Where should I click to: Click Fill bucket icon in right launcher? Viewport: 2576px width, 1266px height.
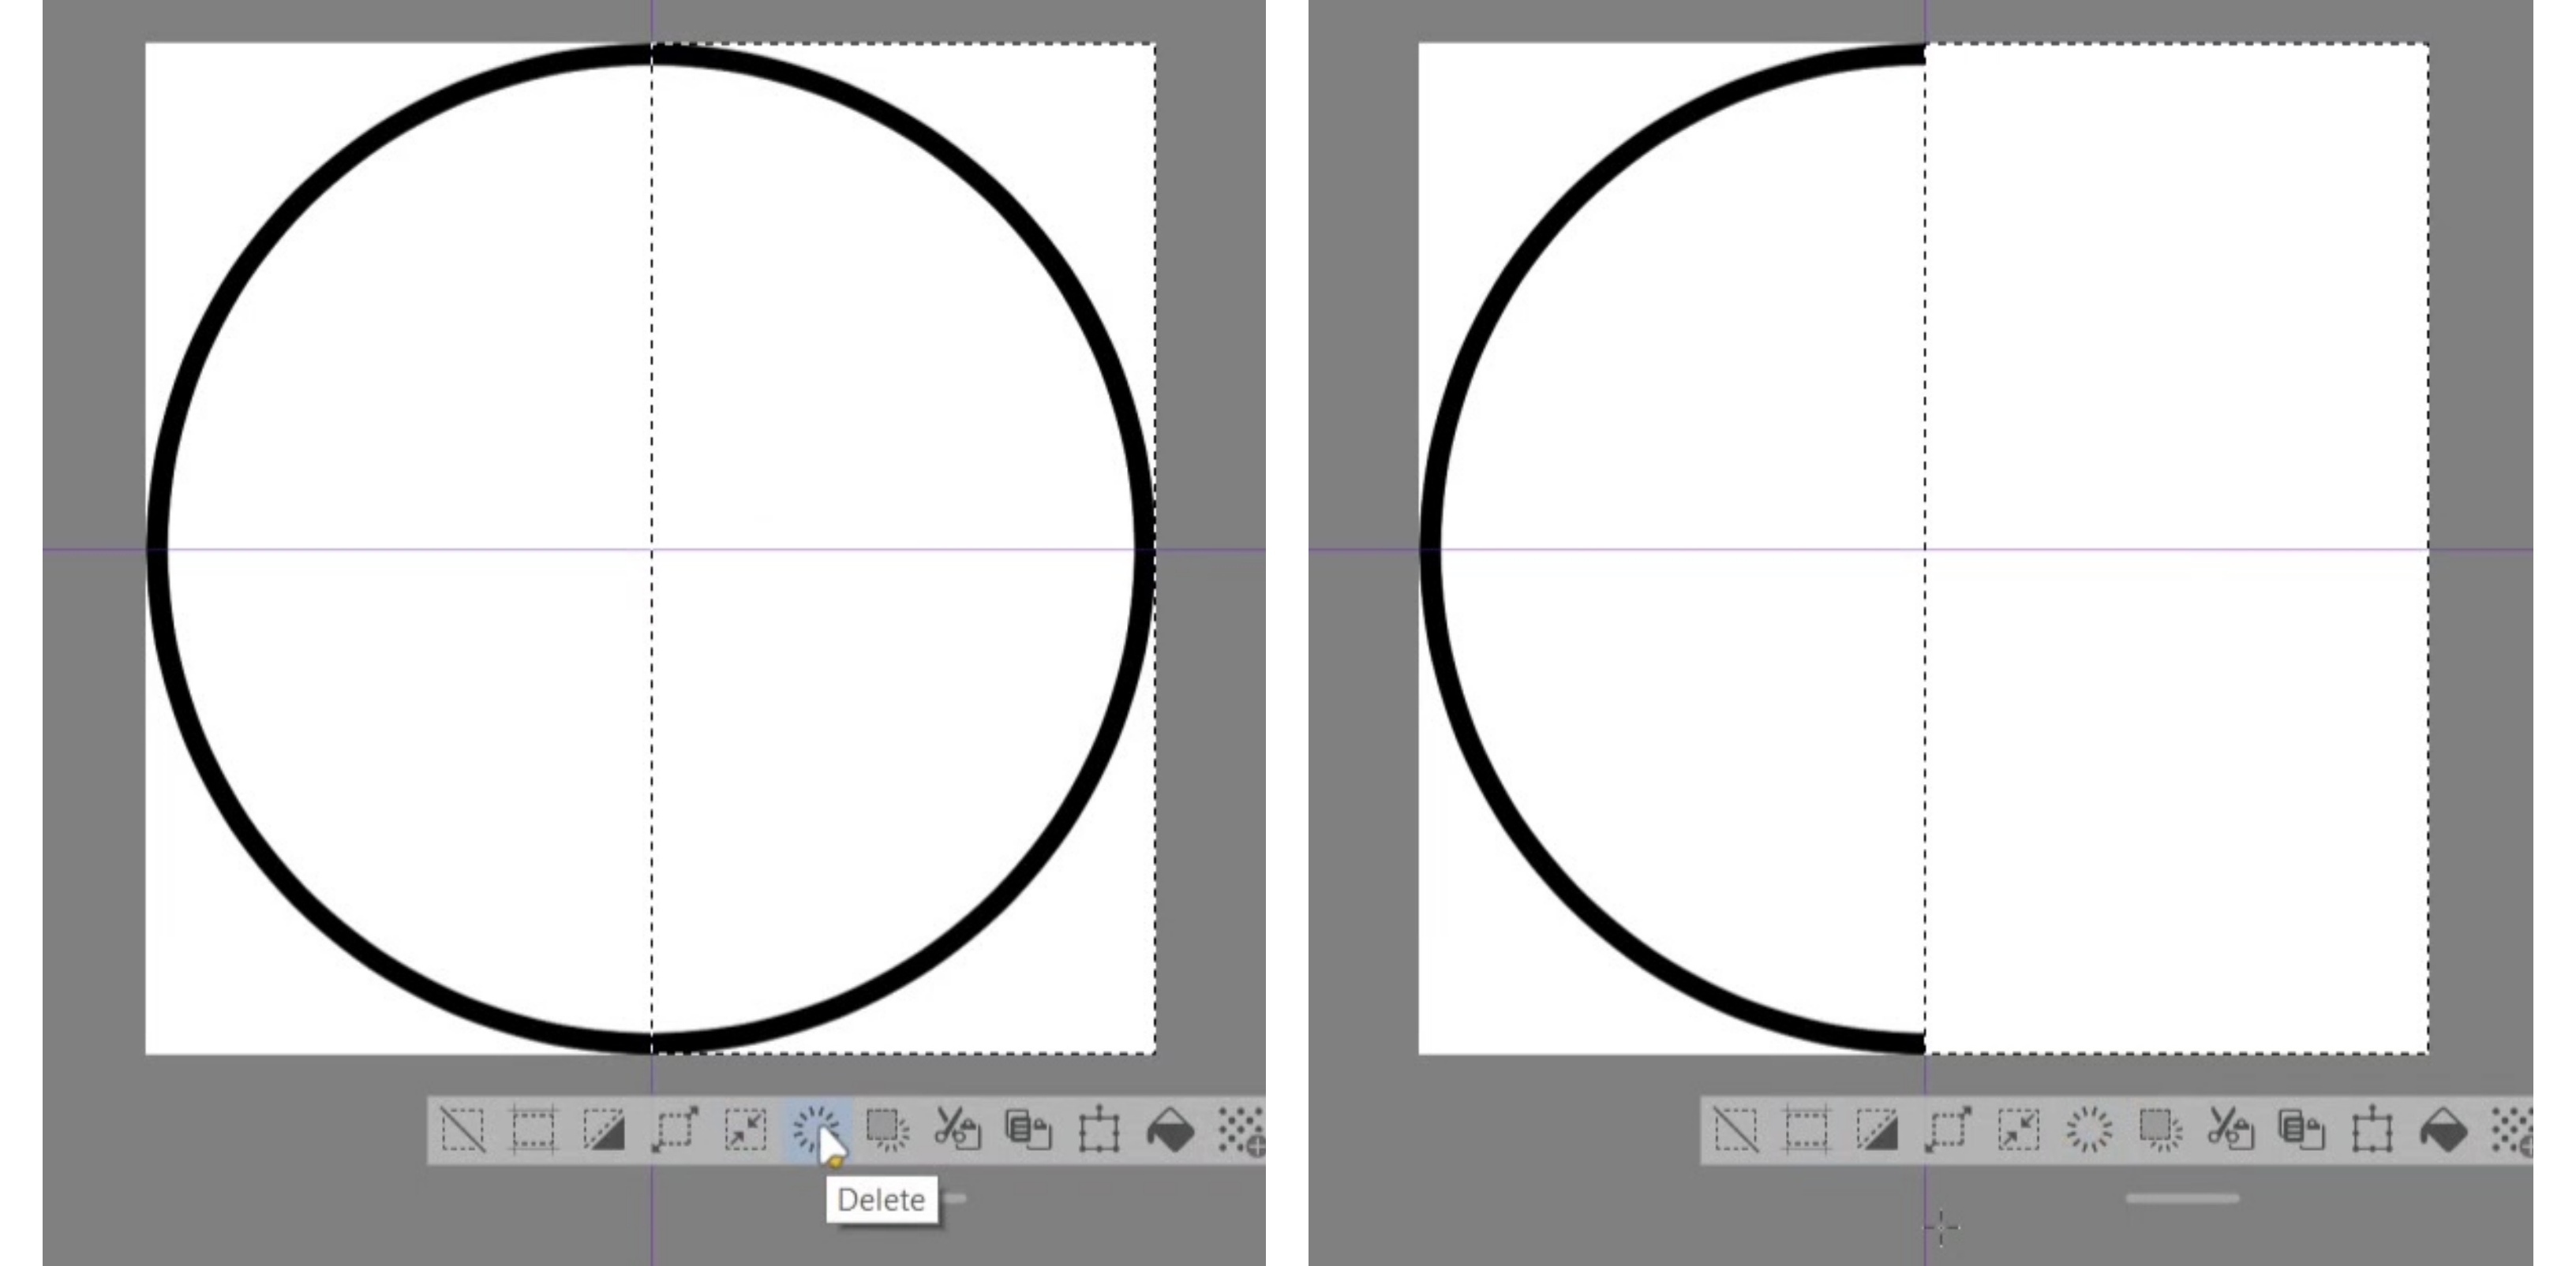coord(2443,1130)
